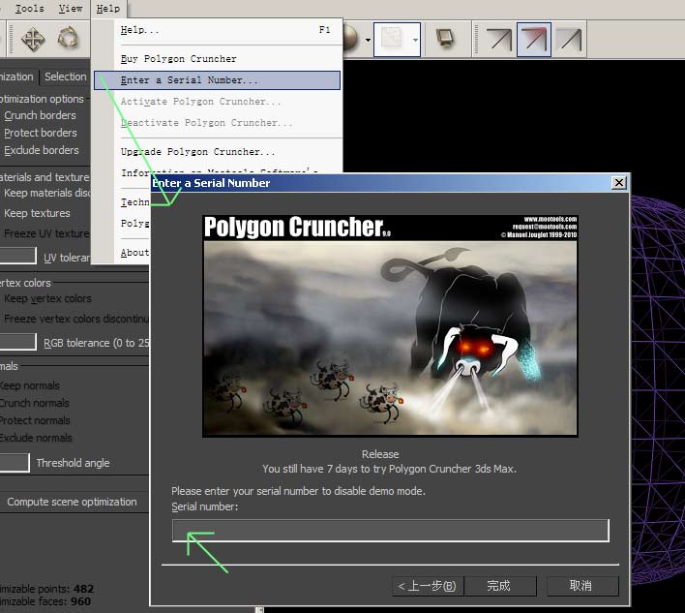Image resolution: width=685 pixels, height=613 pixels.
Task: Click the third diagonal arrow toolbar icon
Action: point(569,39)
